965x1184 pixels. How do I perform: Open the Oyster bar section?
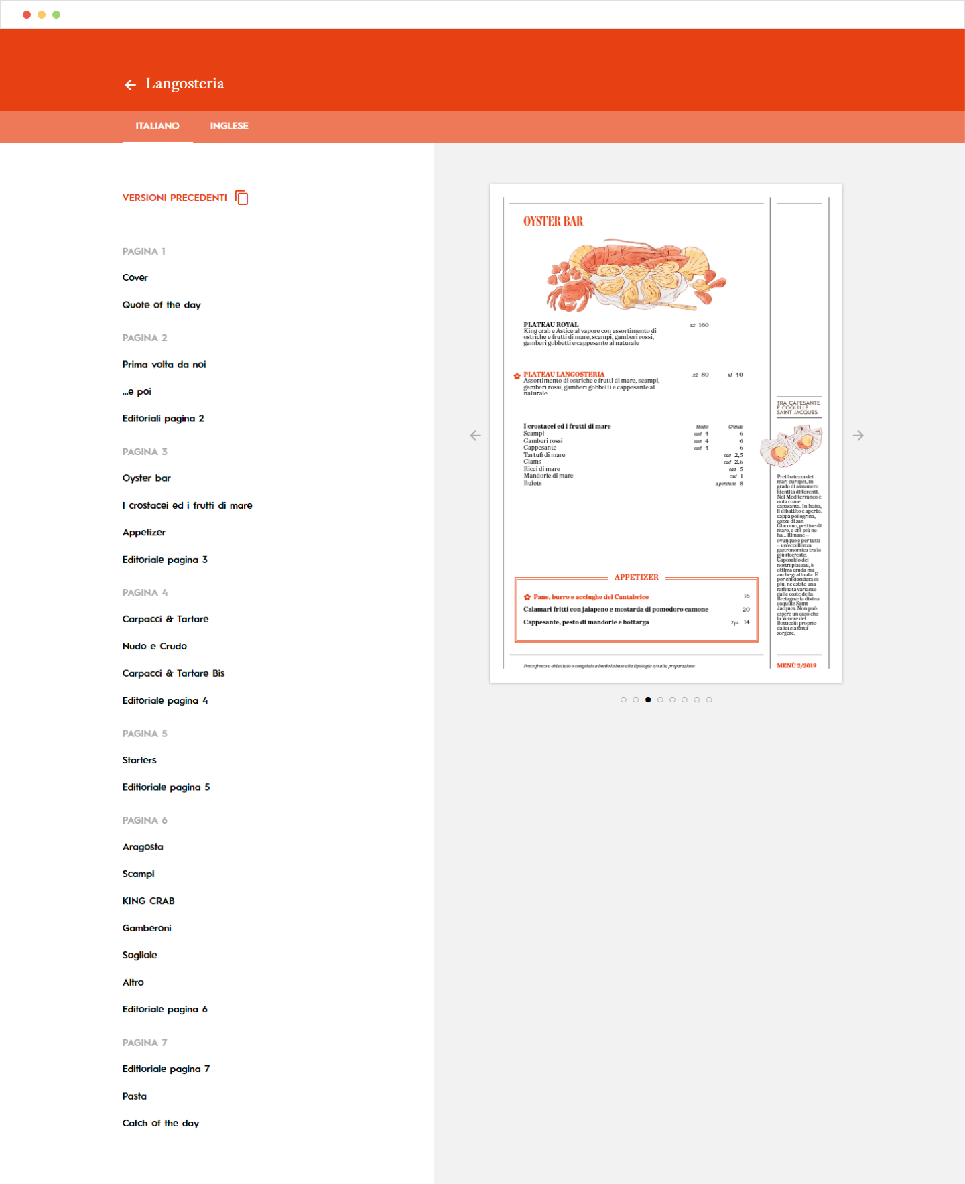(x=147, y=478)
